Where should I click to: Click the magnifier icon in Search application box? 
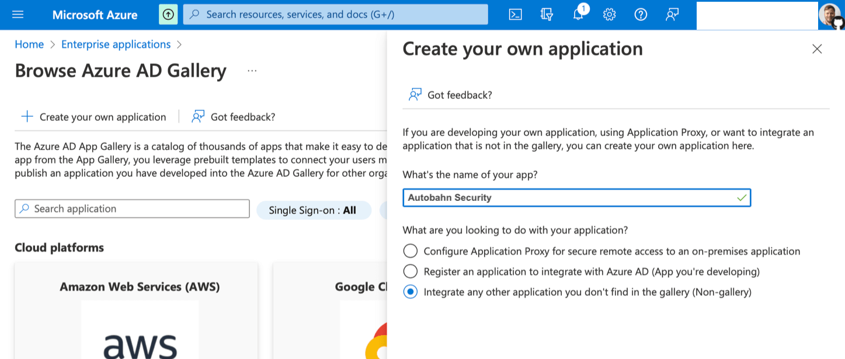(25, 208)
